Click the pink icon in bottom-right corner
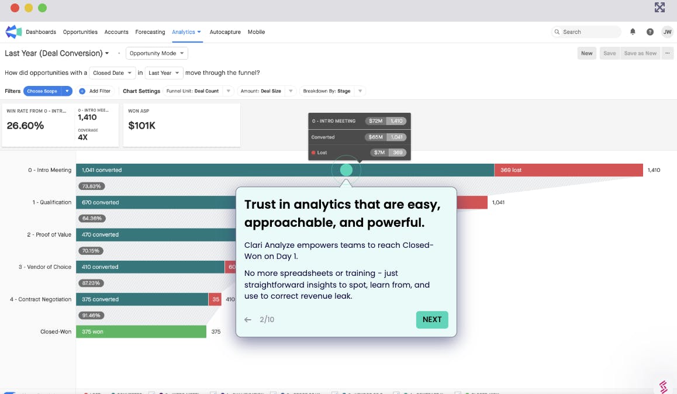This screenshot has height=394, width=677. coord(664,386)
